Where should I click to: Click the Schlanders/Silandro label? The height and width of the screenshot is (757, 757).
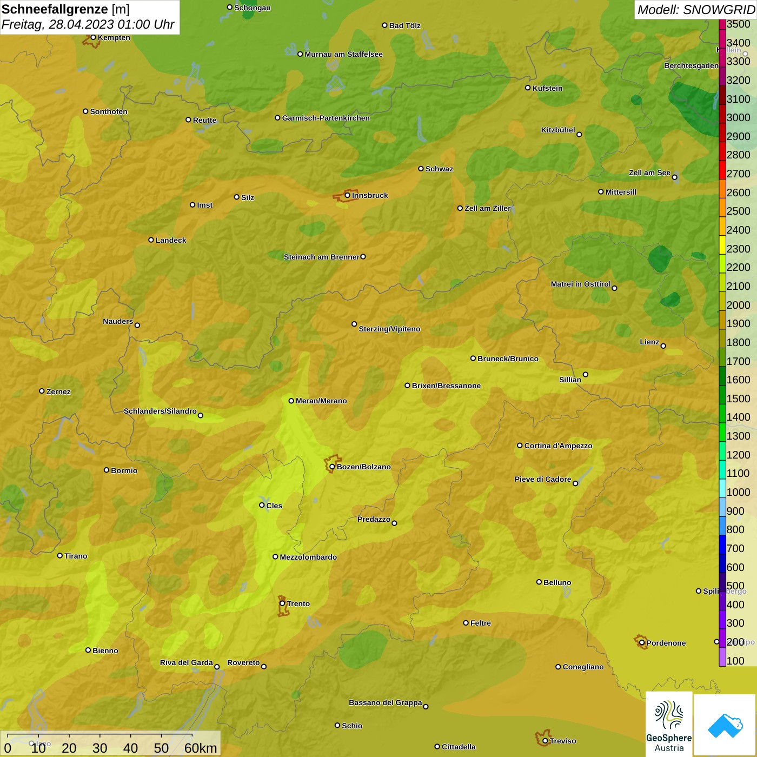(x=160, y=411)
